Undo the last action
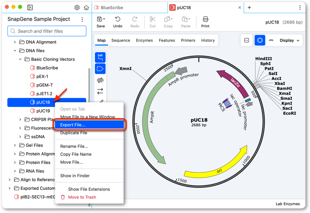Image resolution: width=310 pixels, height=213 pixels. click(x=118, y=22)
